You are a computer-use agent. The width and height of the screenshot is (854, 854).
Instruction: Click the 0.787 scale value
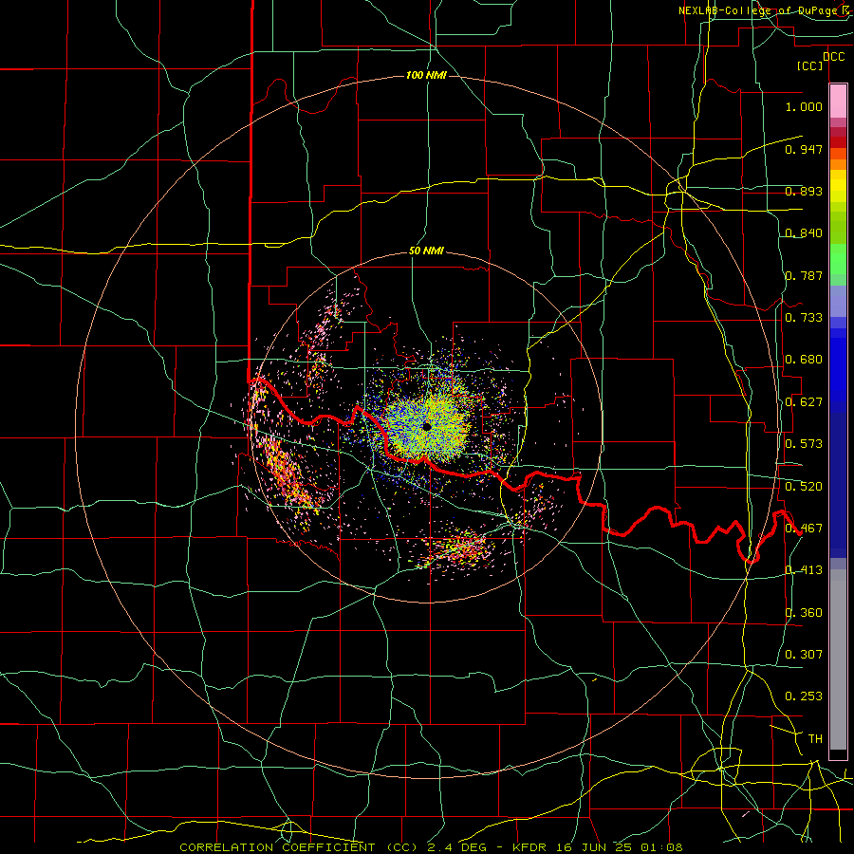click(804, 275)
